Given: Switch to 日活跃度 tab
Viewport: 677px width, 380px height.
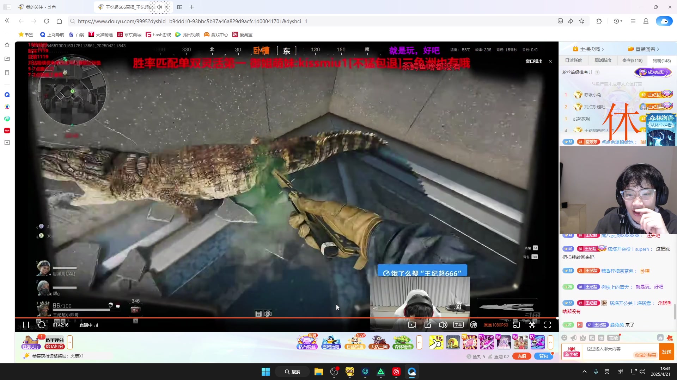Looking at the screenshot, I should point(574,61).
